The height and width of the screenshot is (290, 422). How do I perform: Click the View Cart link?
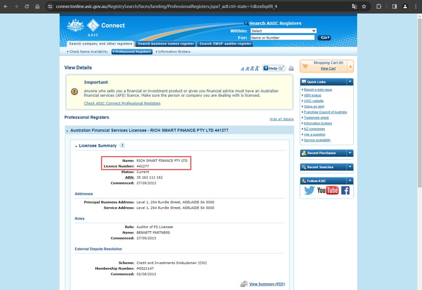pyautogui.click(x=328, y=69)
